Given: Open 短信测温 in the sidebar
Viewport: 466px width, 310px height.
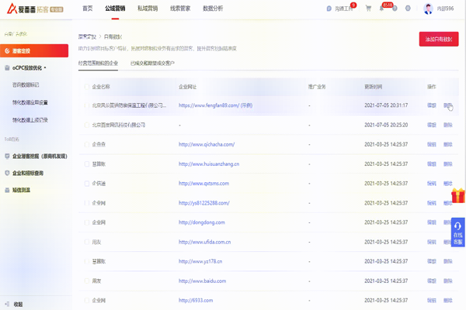Looking at the screenshot, I should 22,189.
